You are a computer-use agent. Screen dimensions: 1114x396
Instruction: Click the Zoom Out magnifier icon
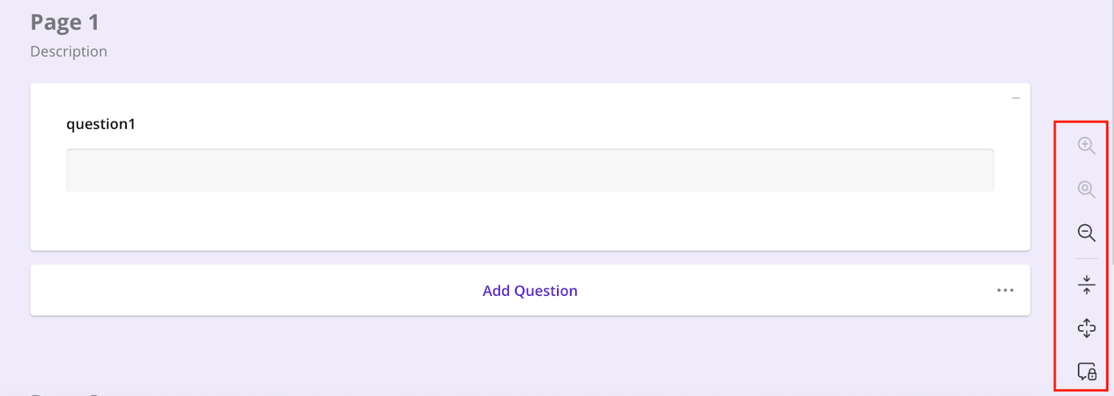point(1086,232)
